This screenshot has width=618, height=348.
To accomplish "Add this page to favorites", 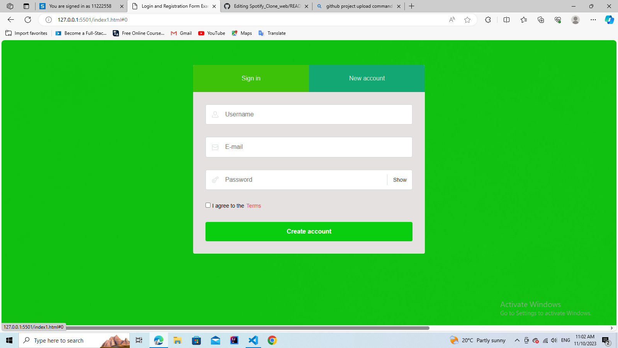I will (467, 20).
